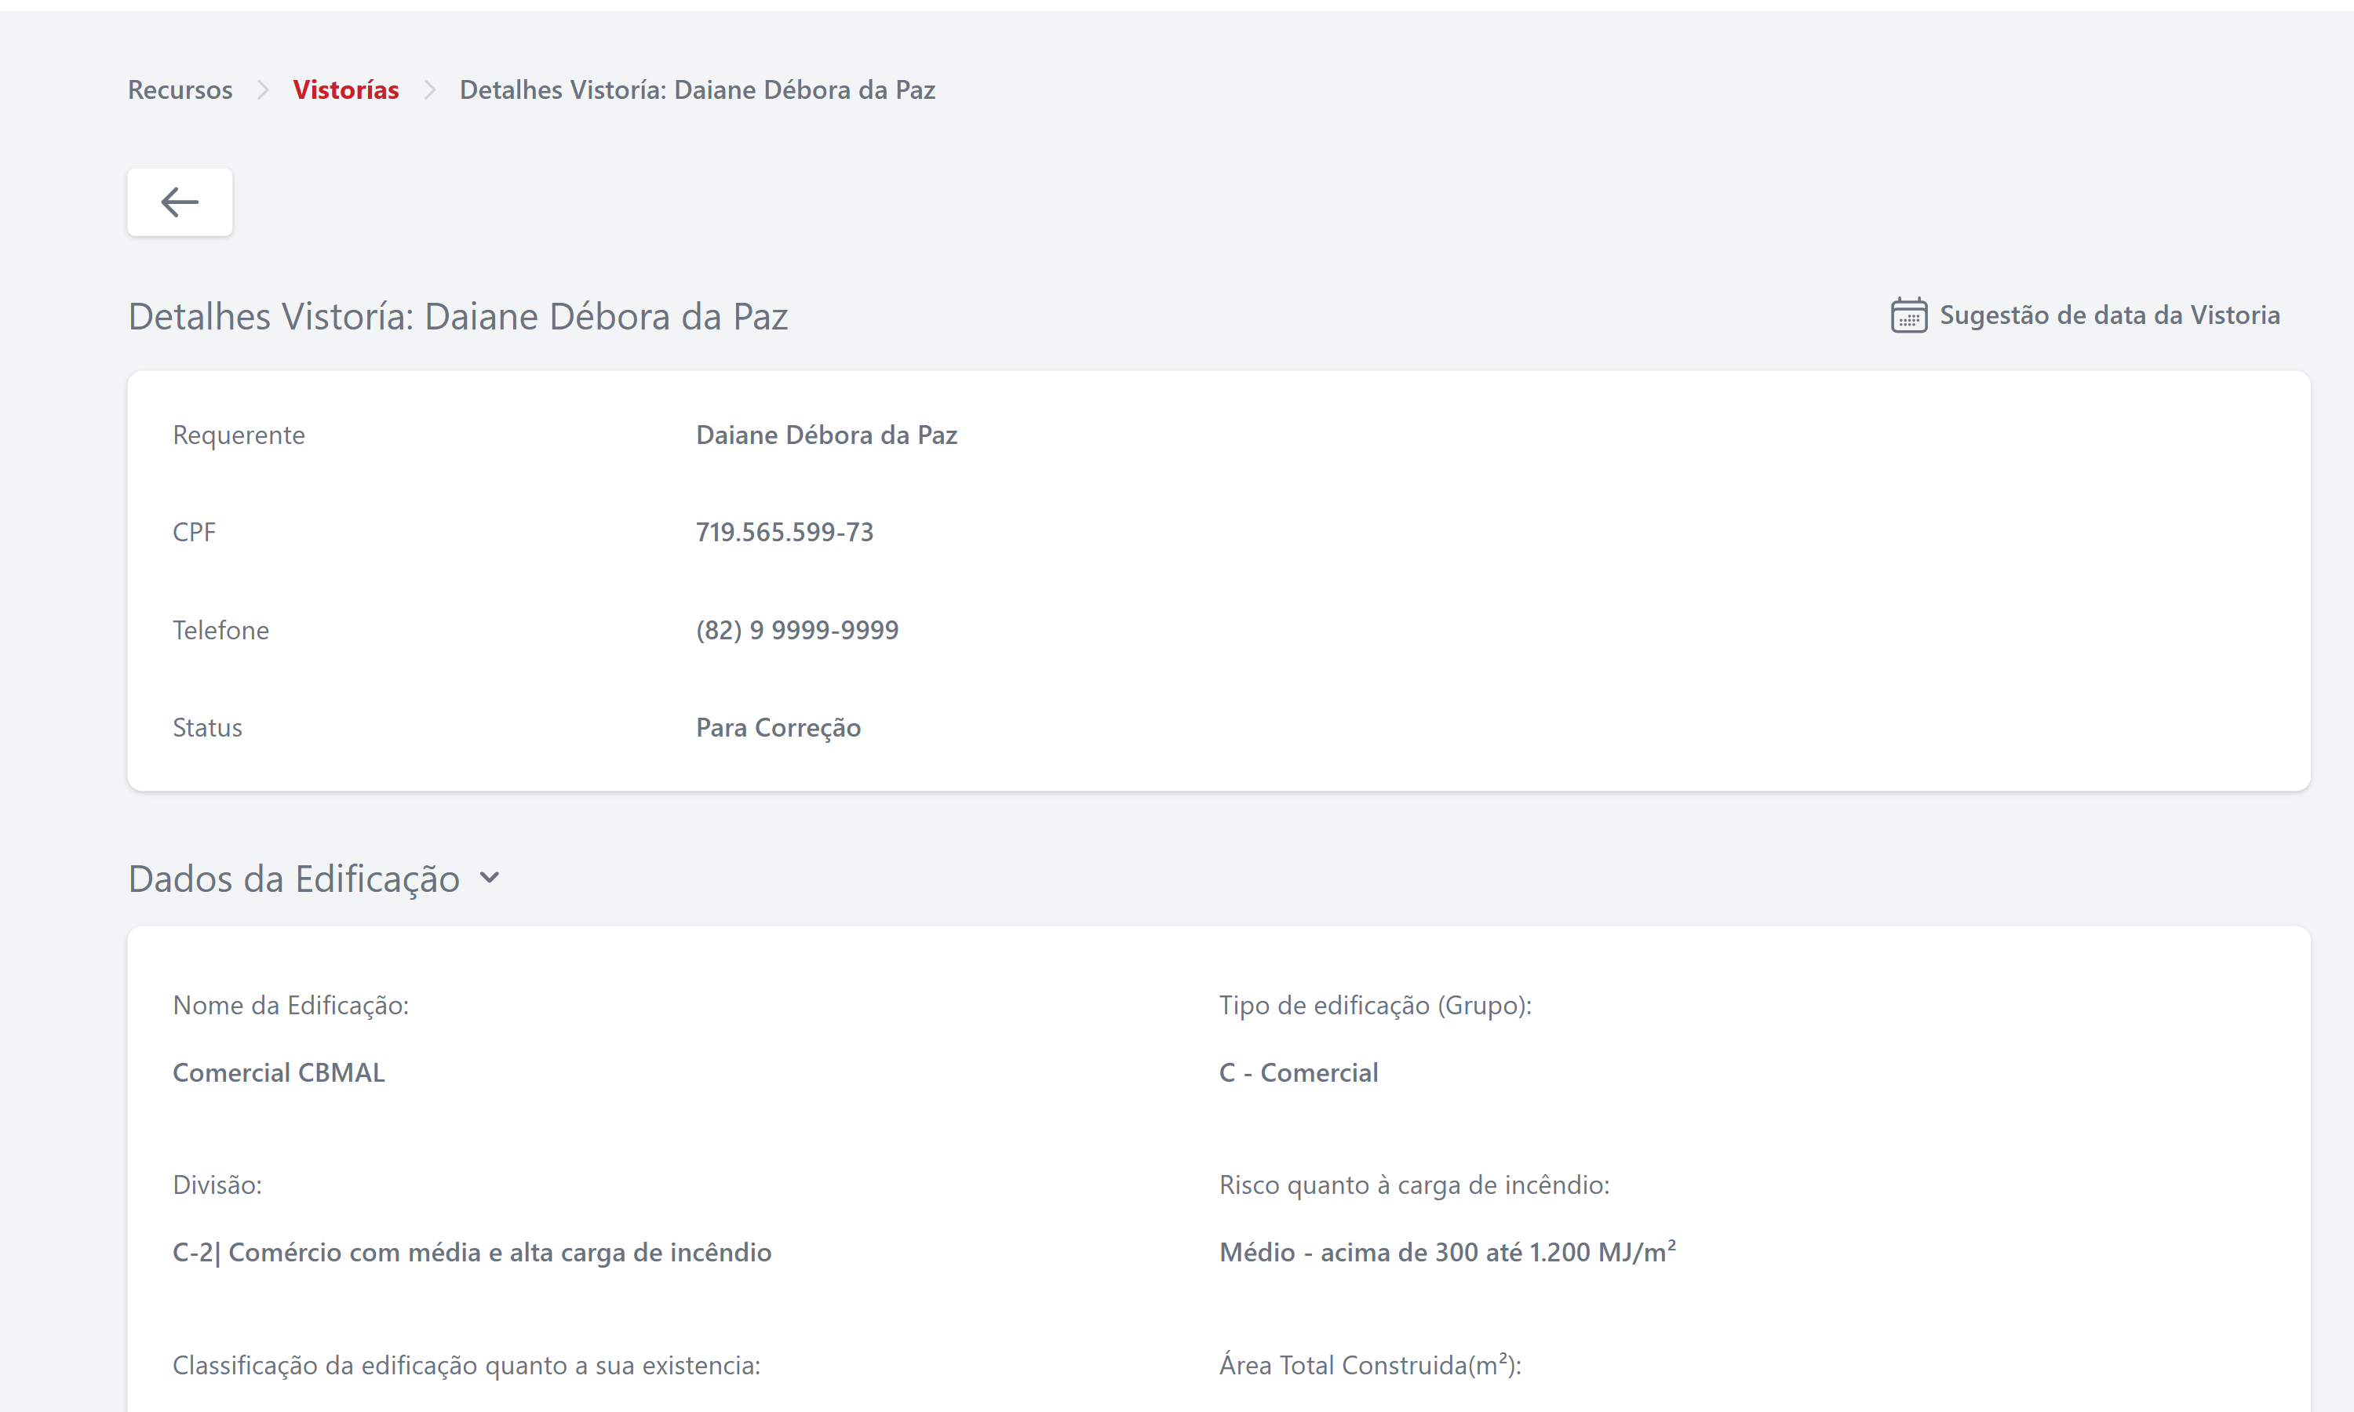The height and width of the screenshot is (1412, 2354).
Task: Open Sugestão de data da Vistoria
Action: pos(2108,315)
